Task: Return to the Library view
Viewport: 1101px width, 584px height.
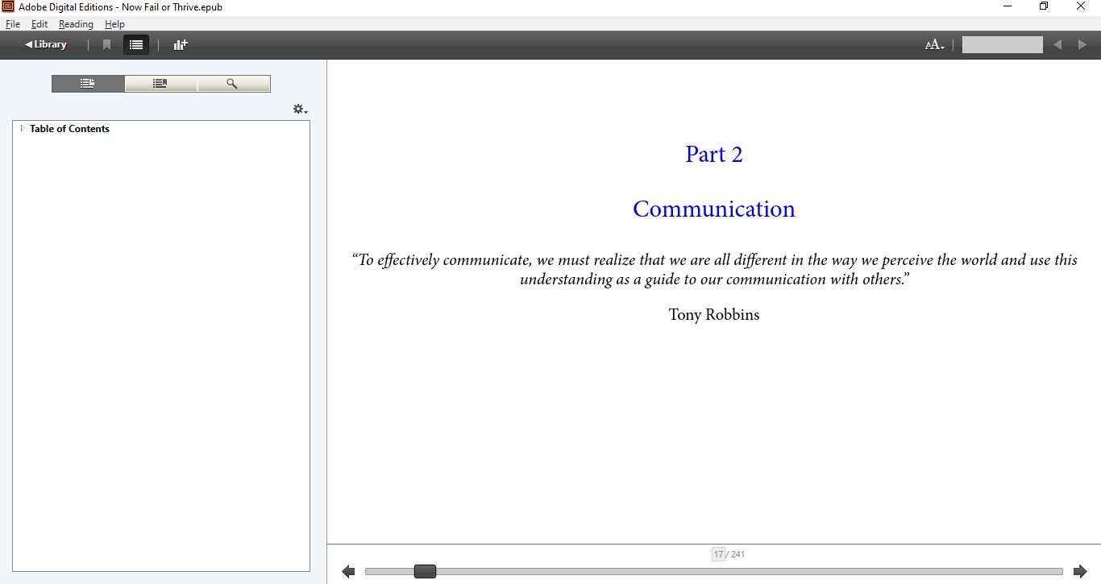Action: click(46, 44)
